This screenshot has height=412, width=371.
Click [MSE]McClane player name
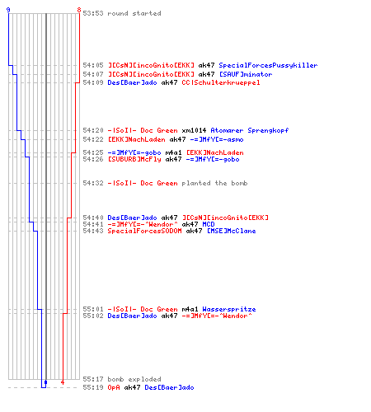point(231,231)
